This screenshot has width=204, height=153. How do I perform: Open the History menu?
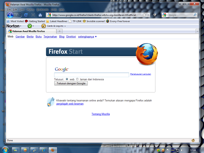(x=31, y=10)
